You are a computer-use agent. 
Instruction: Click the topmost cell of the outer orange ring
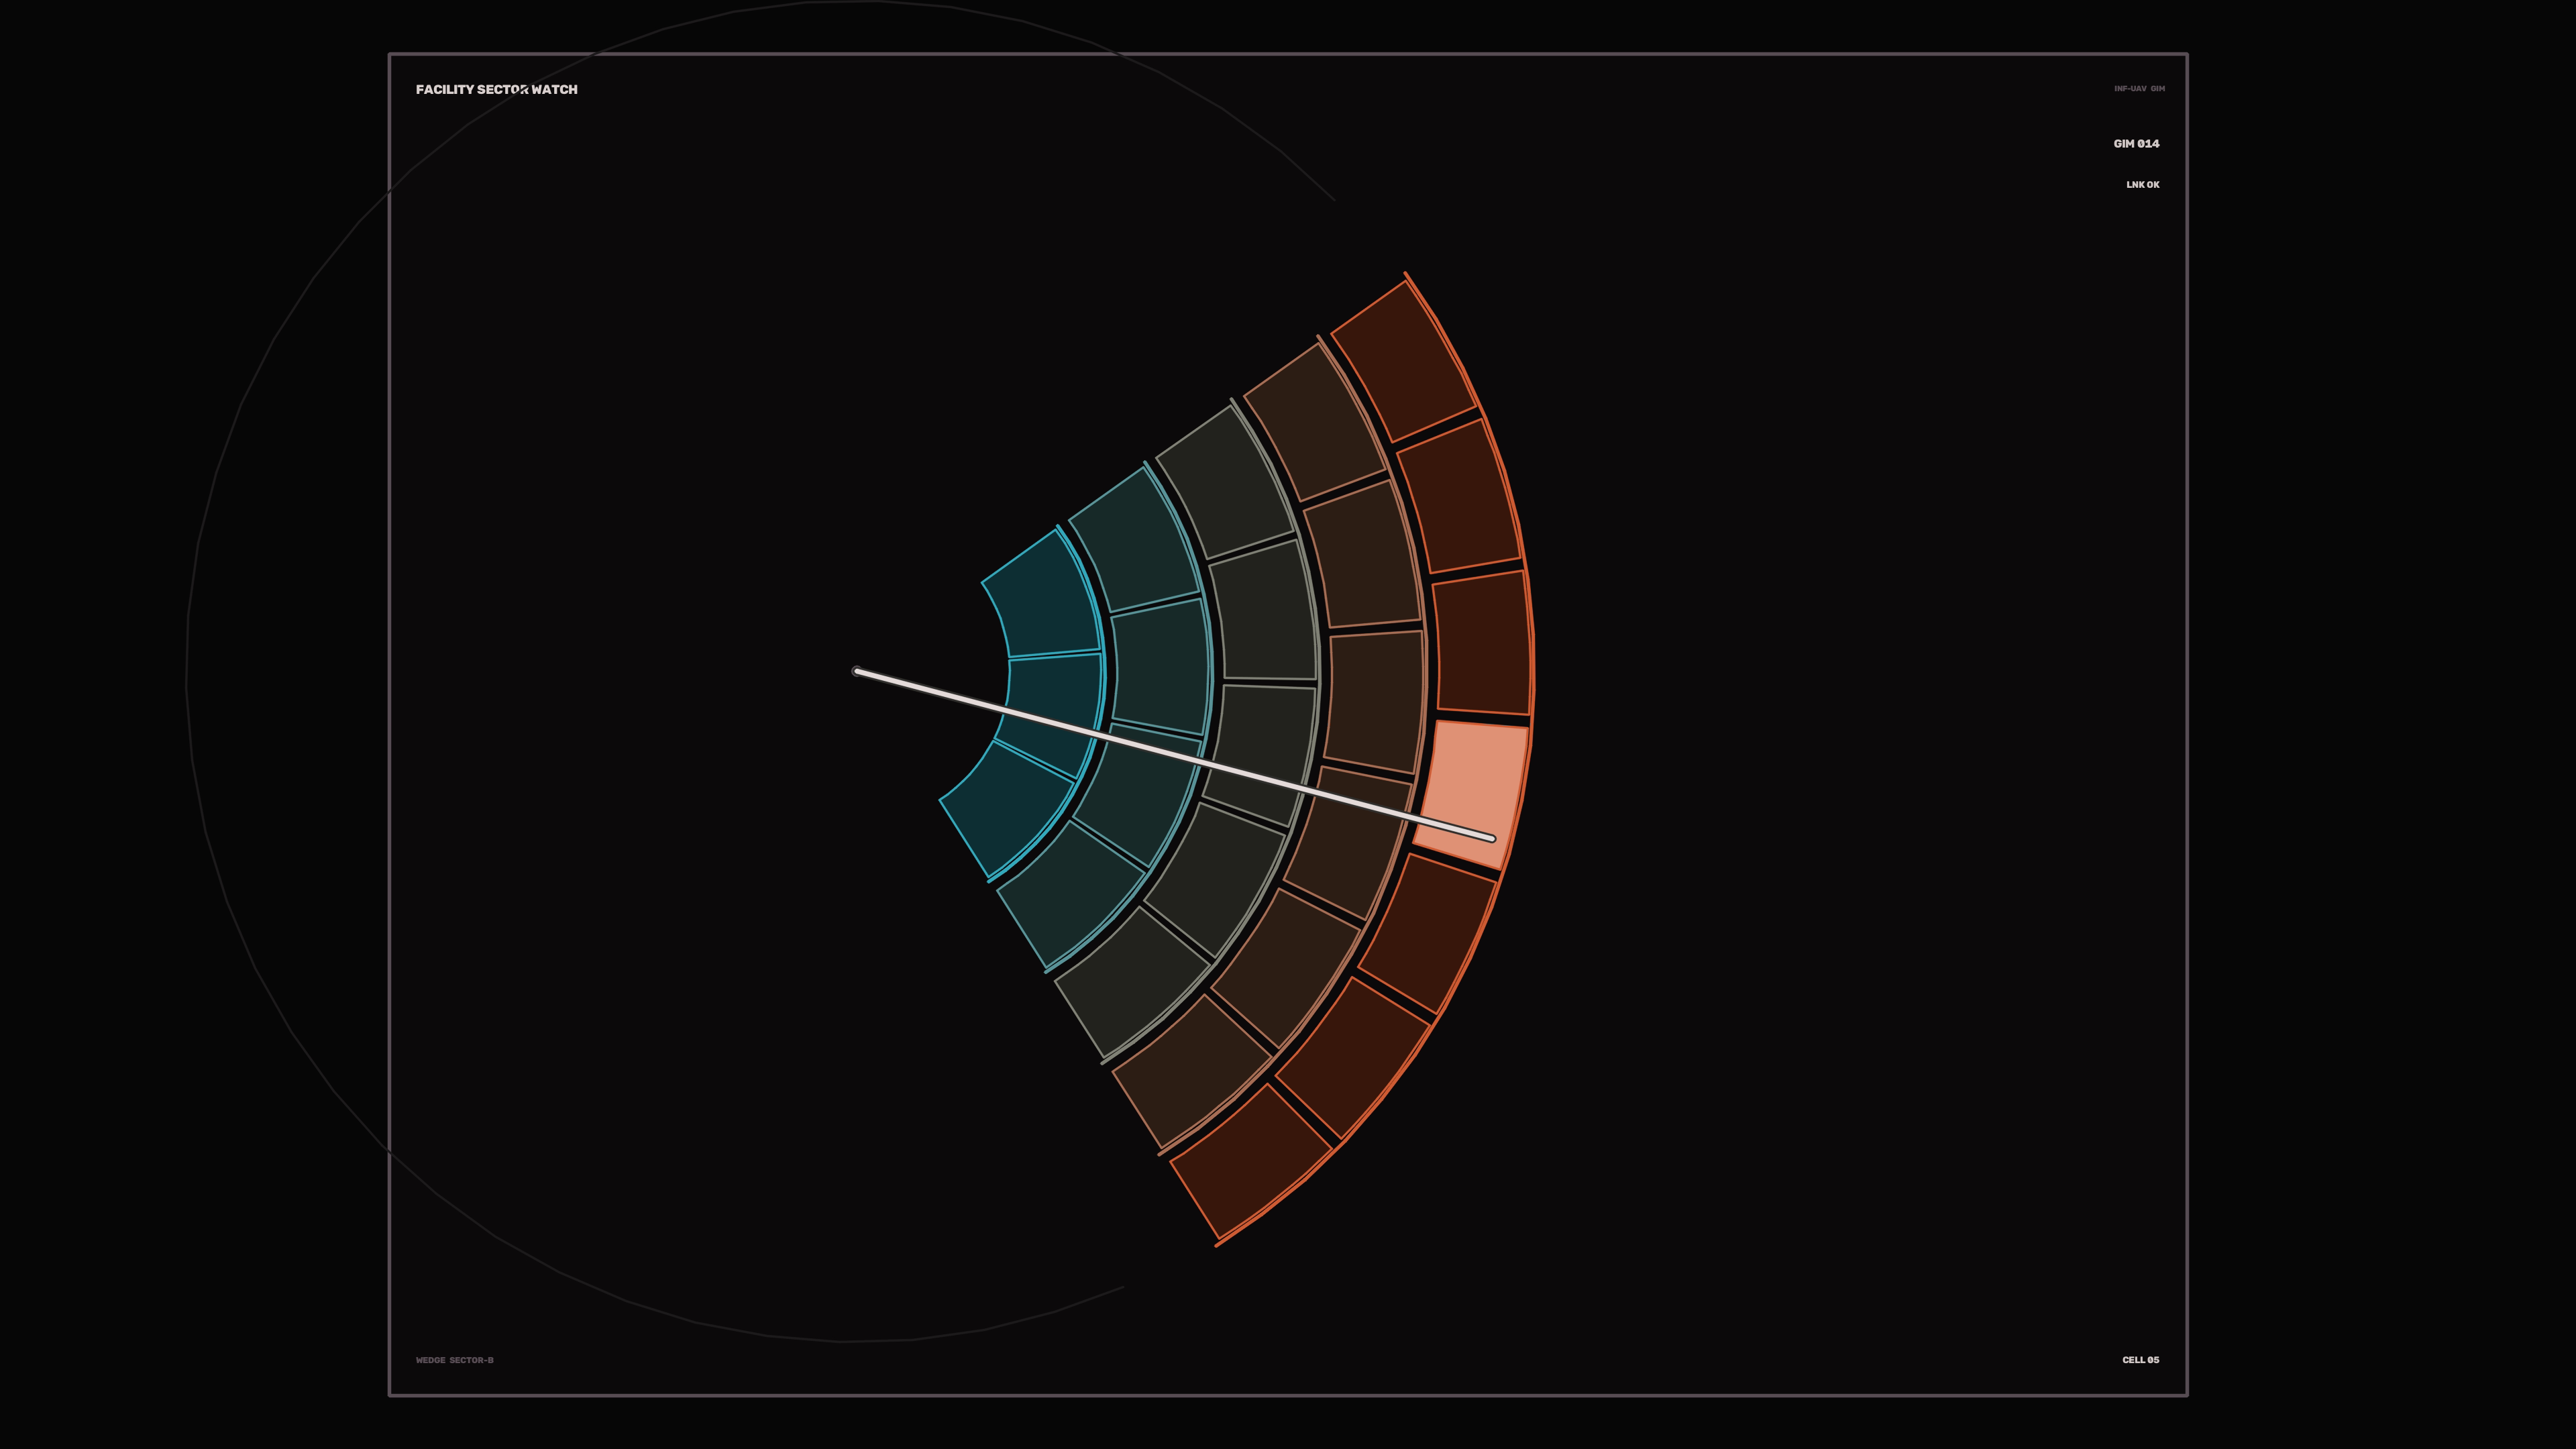coord(1405,362)
